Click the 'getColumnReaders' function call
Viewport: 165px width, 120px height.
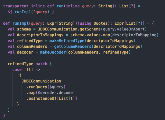pyautogui.click(x=73, y=47)
